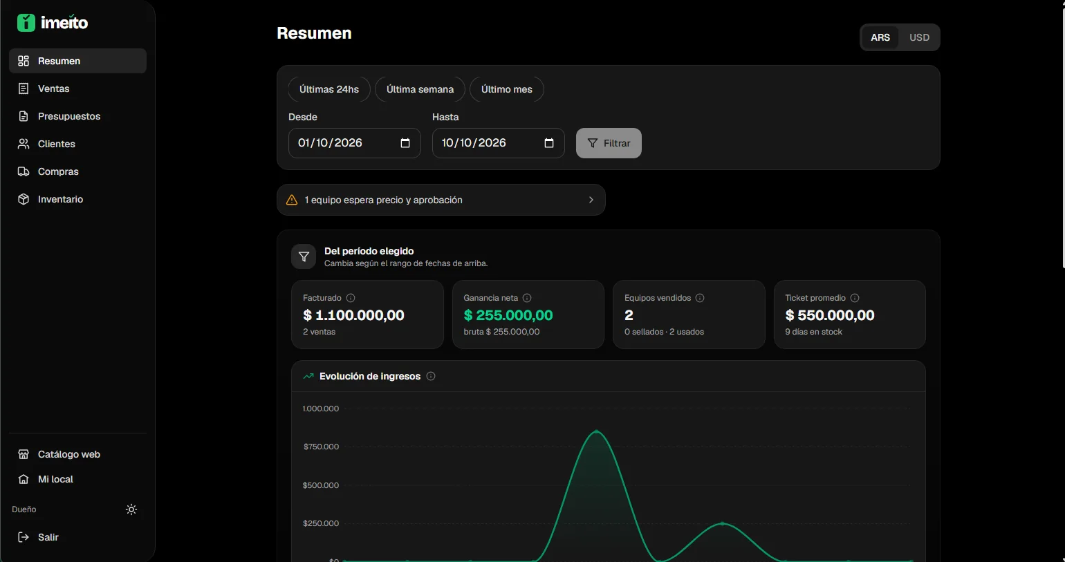Open the Ventas section

[x=77, y=88]
